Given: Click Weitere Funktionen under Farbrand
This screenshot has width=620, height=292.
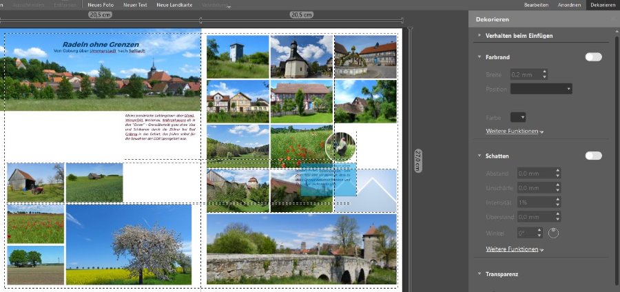Looking at the screenshot, I should point(515,131).
